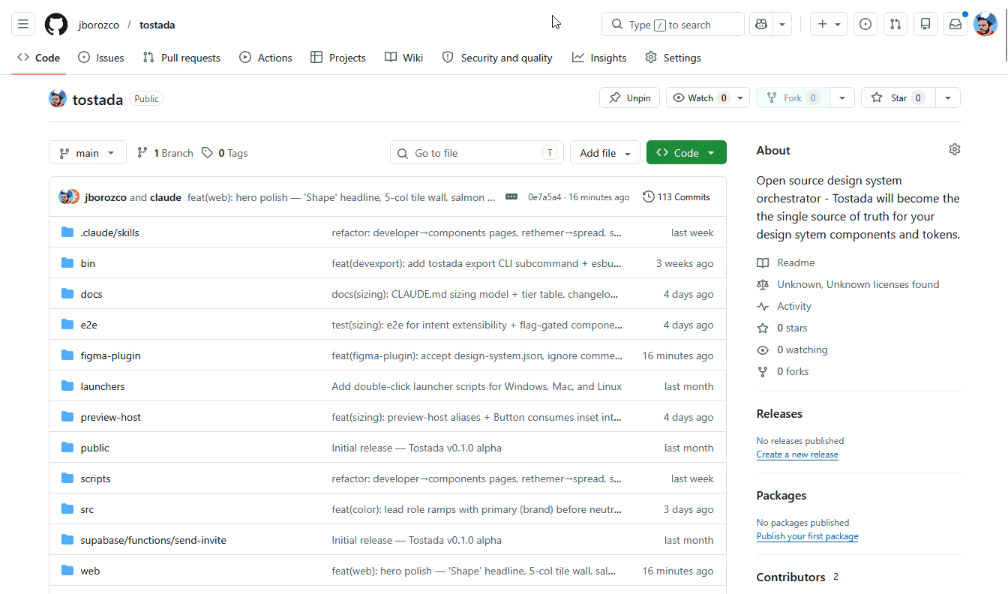The width and height of the screenshot is (1008, 594).
Task: Open the hamburger navigation menu
Action: (23, 24)
